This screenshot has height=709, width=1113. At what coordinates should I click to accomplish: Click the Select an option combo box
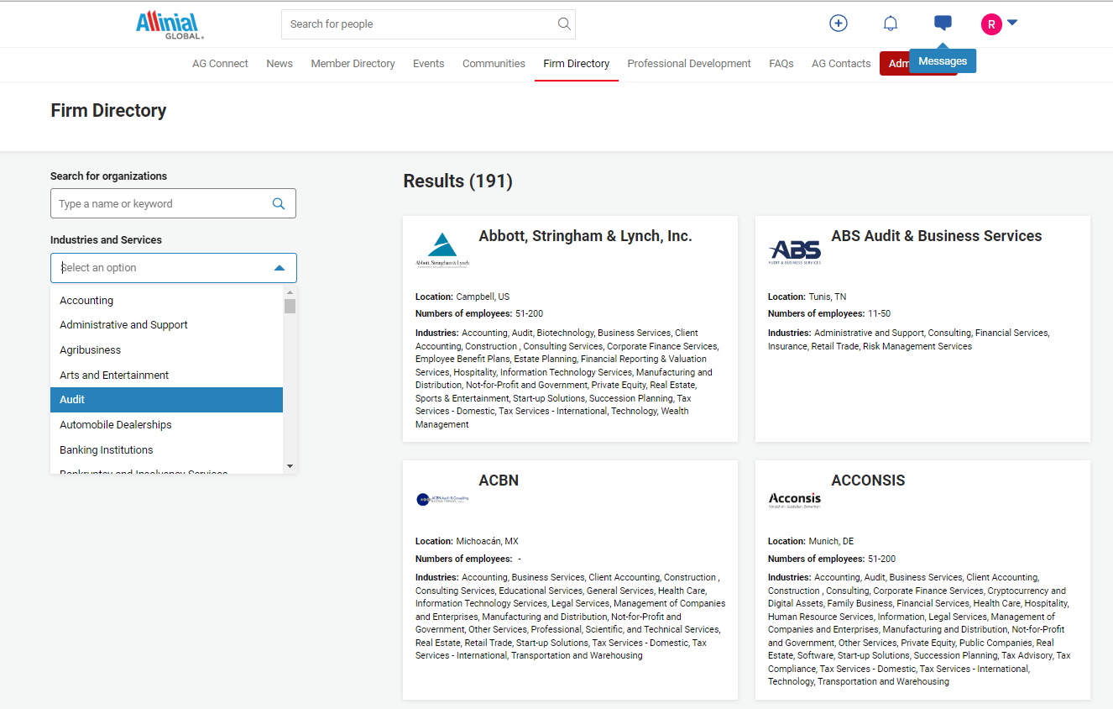pos(174,268)
